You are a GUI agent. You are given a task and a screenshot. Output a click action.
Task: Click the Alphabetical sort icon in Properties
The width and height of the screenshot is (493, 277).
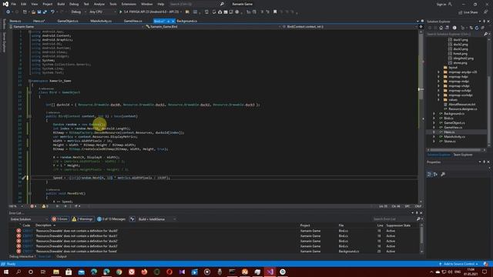click(x=435, y=175)
